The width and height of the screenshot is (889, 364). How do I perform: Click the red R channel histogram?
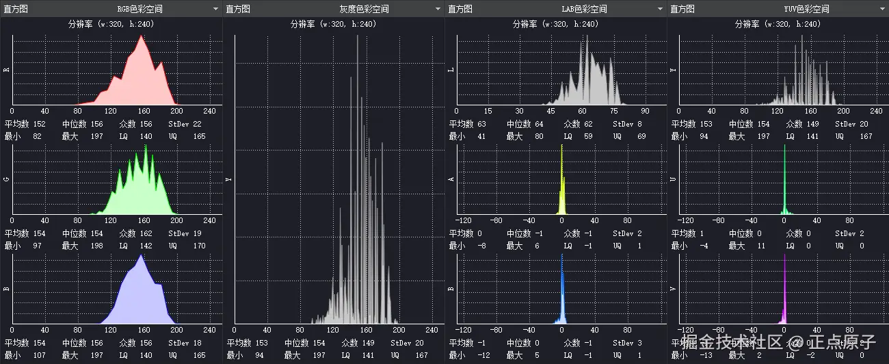116,70
